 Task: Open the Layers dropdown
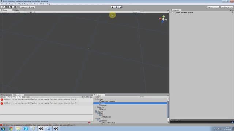point(213,7)
